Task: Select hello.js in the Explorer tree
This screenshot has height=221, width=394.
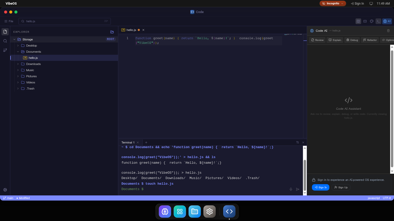Action: (64, 58)
